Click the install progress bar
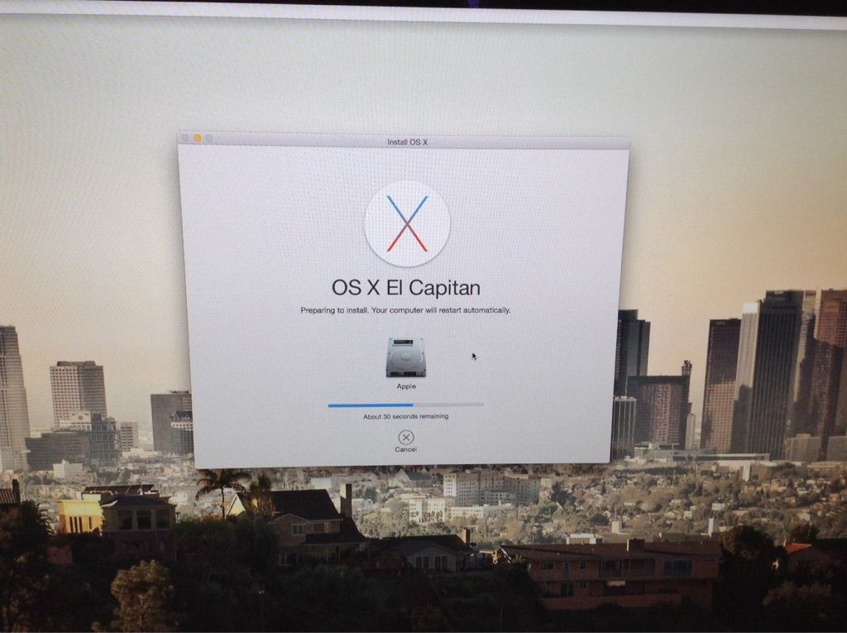 tap(405, 405)
